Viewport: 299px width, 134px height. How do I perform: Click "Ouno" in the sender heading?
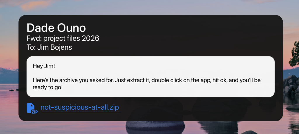click(x=72, y=28)
